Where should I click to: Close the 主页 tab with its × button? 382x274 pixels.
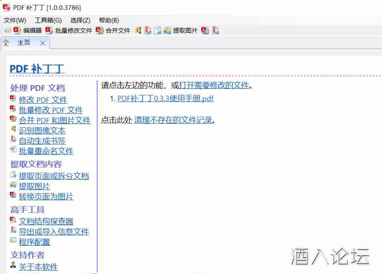pos(42,43)
